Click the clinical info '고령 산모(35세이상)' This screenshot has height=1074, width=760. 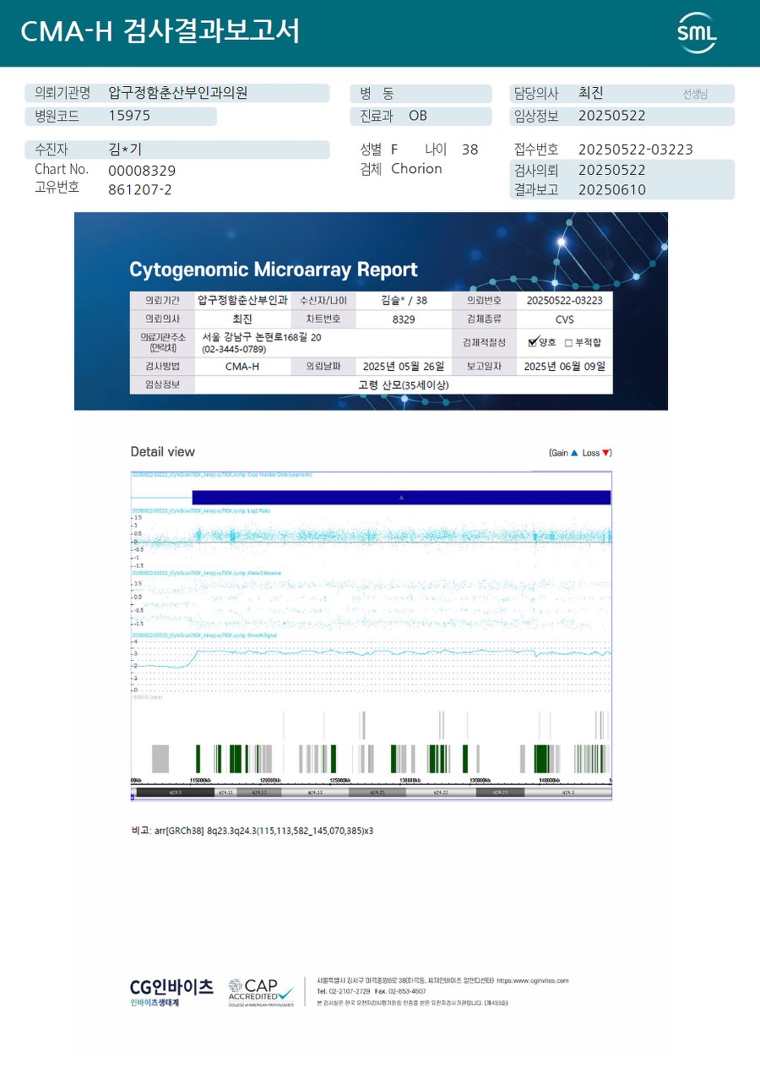(x=404, y=385)
